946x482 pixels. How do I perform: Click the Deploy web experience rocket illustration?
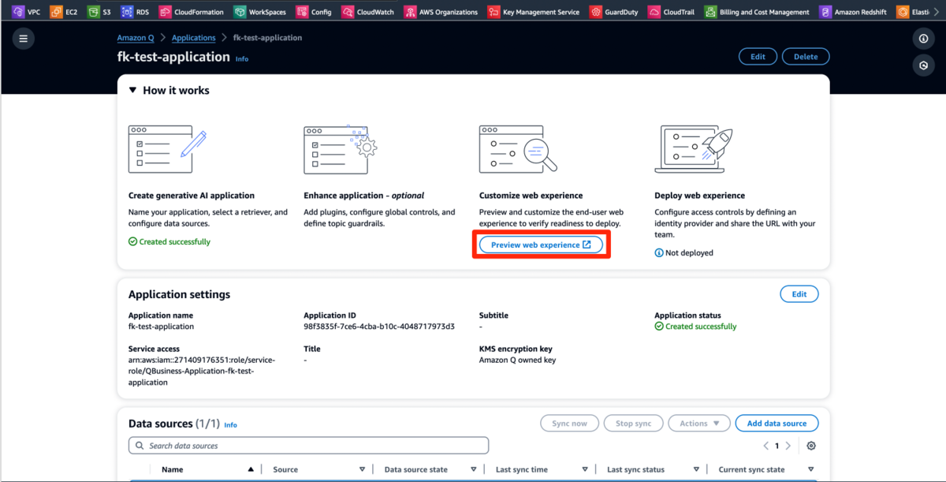694,150
